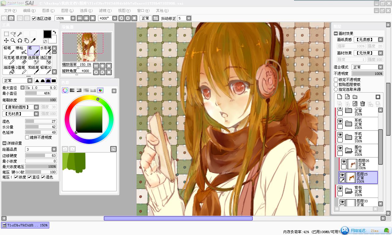This screenshot has height=235, width=392.
Task: Hide the 耳机 layer folder
Action: coord(340,121)
